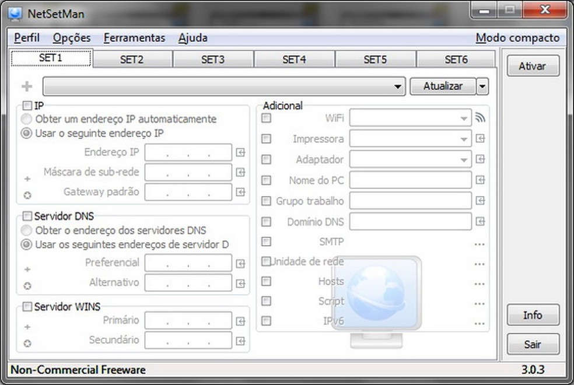Click the small plus icon in WINS section

coord(27,327)
